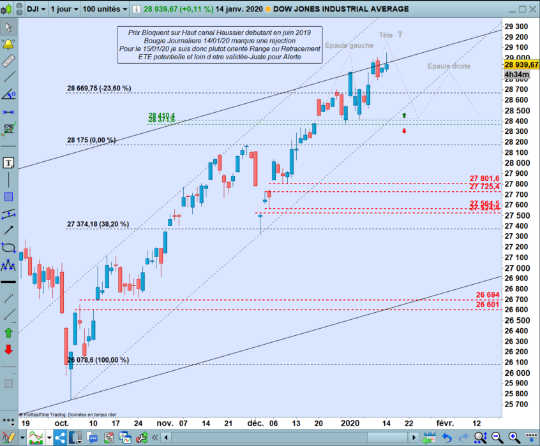Image resolution: width=540 pixels, height=446 pixels.
Task: Select the ray line with options tool
Action: (8, 315)
